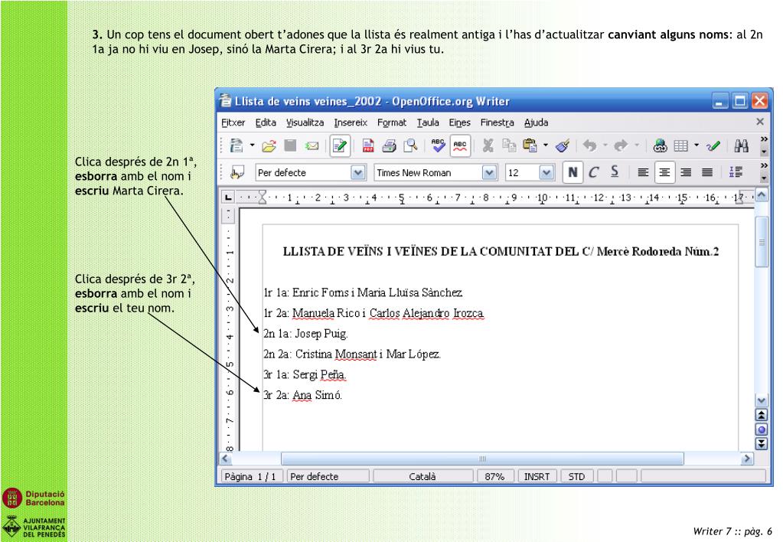Image resolution: width=783 pixels, height=542 pixels.
Task: Toggle bold (N) formatting
Action: click(x=573, y=173)
